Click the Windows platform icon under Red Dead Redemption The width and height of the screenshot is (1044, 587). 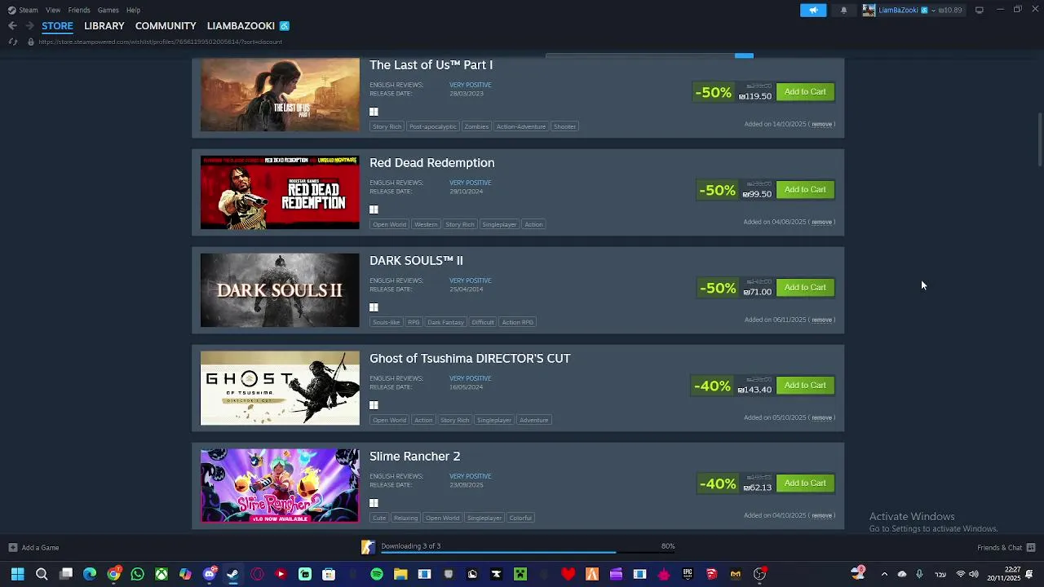374,210
